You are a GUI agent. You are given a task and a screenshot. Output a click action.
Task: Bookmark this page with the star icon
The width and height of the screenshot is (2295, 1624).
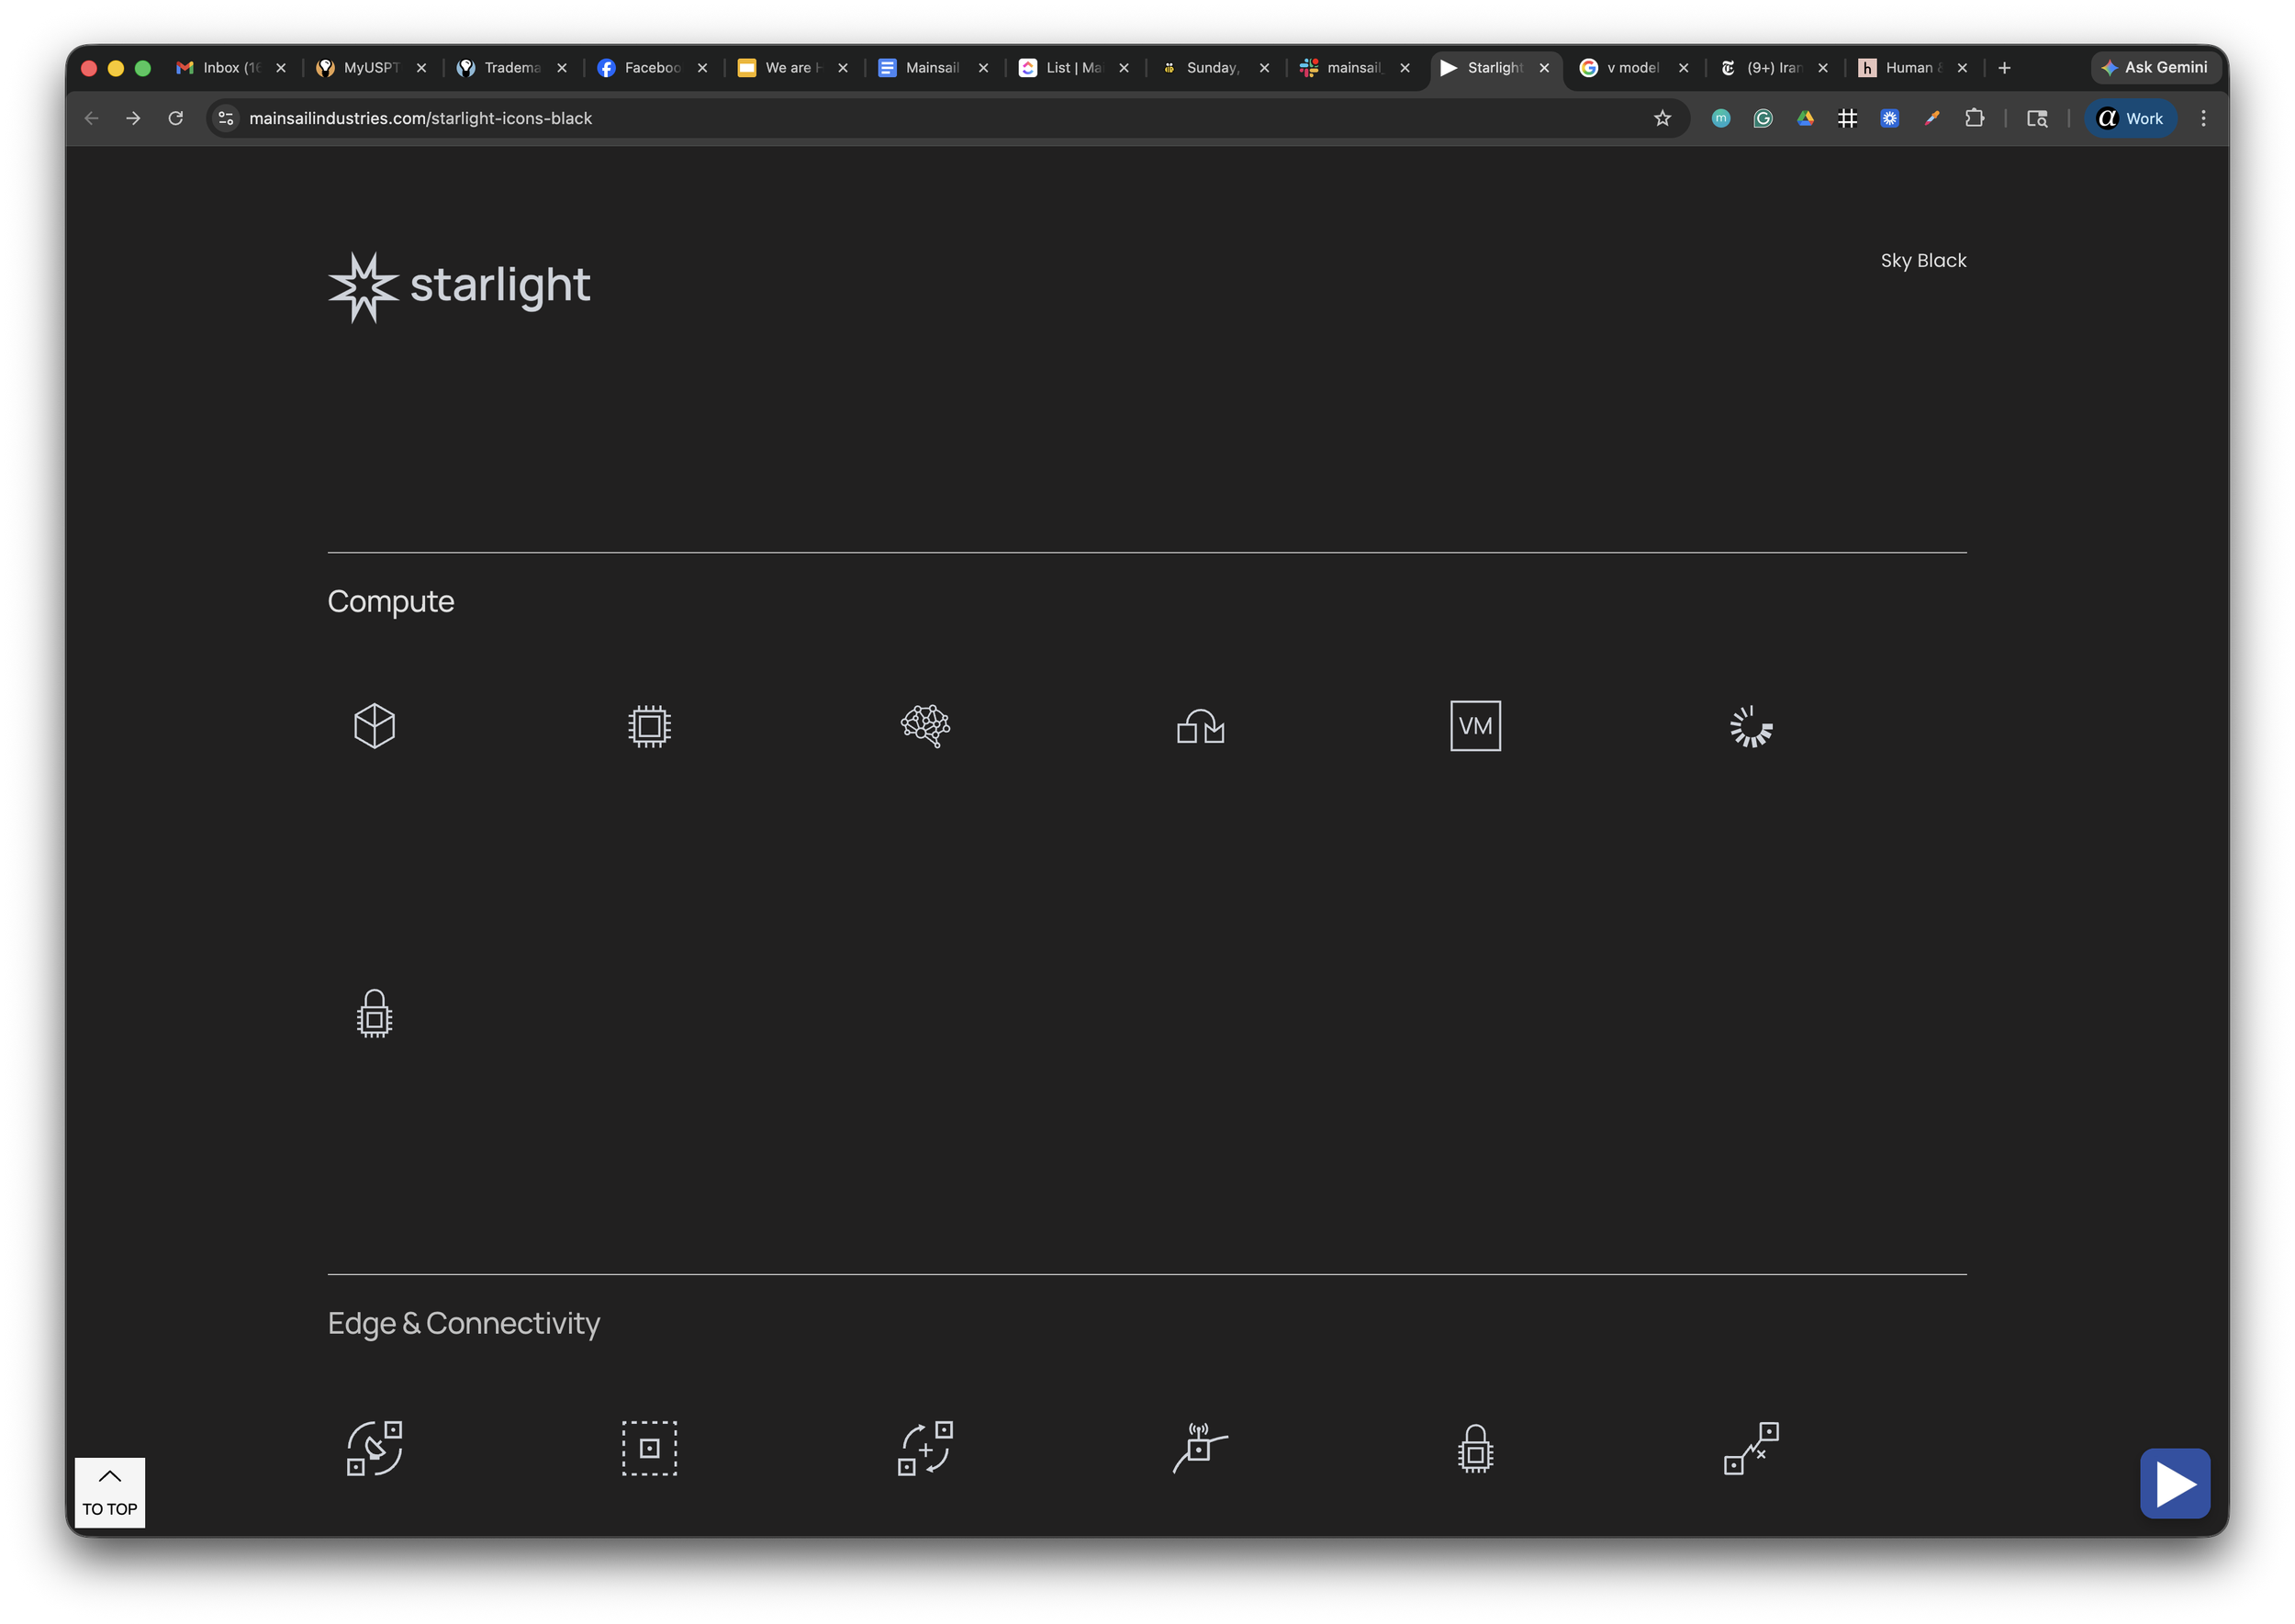pyautogui.click(x=1662, y=118)
